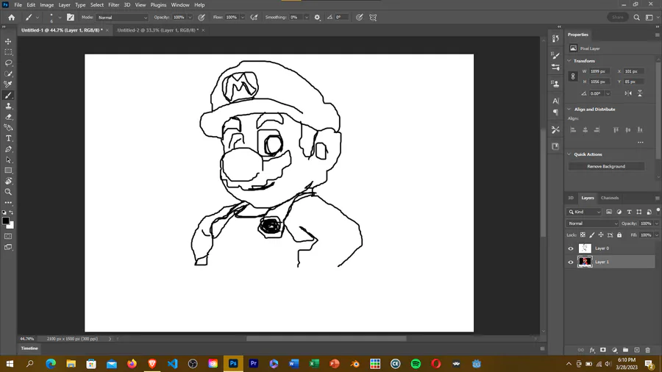Image resolution: width=662 pixels, height=372 pixels.
Task: Collapse the Transform section
Action: (569, 61)
